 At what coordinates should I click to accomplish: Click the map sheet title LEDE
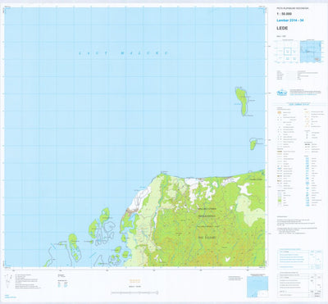[281, 28]
